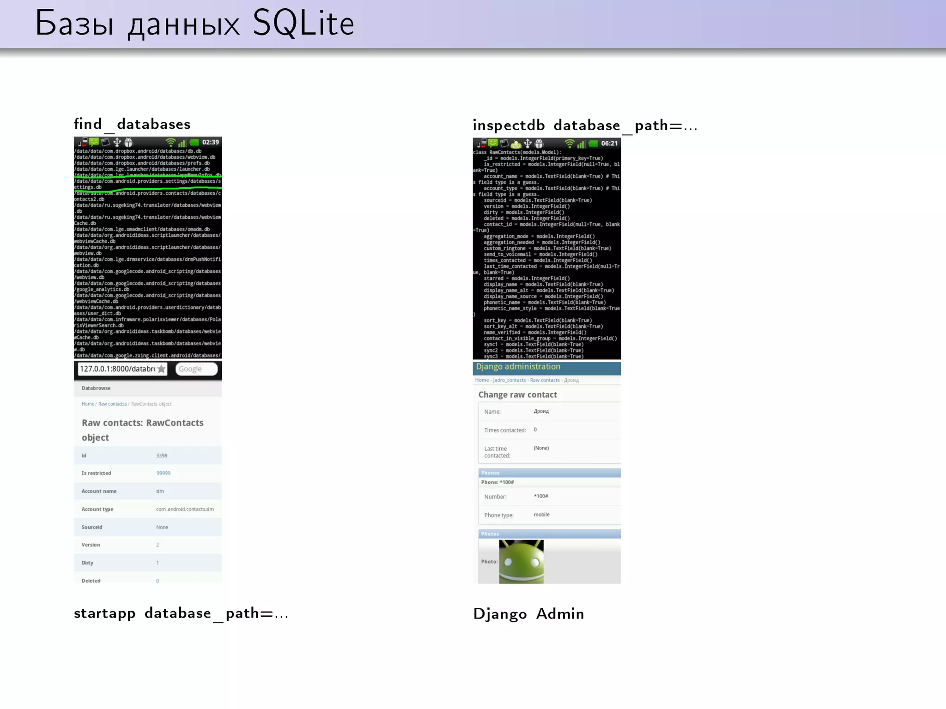This screenshot has width=946, height=709.
Task: Click the settings.db path between green lines
Action: [148, 184]
